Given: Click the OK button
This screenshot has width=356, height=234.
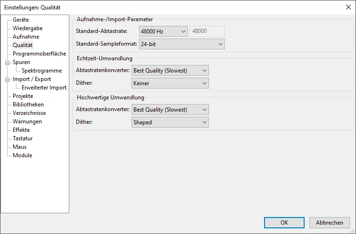Looking at the screenshot, I should coord(284,223).
